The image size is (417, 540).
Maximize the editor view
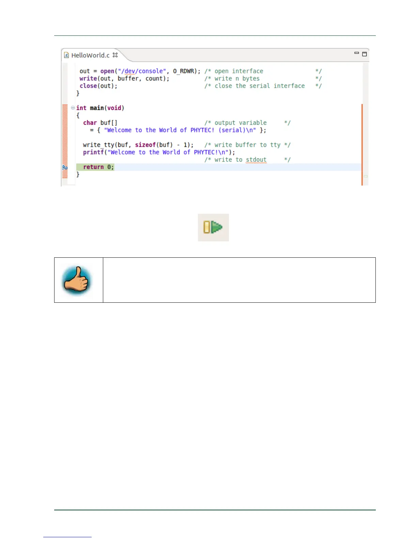(364, 54)
